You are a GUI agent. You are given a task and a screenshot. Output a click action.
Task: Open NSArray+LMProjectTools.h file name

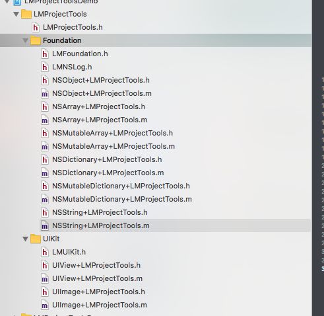point(98,106)
